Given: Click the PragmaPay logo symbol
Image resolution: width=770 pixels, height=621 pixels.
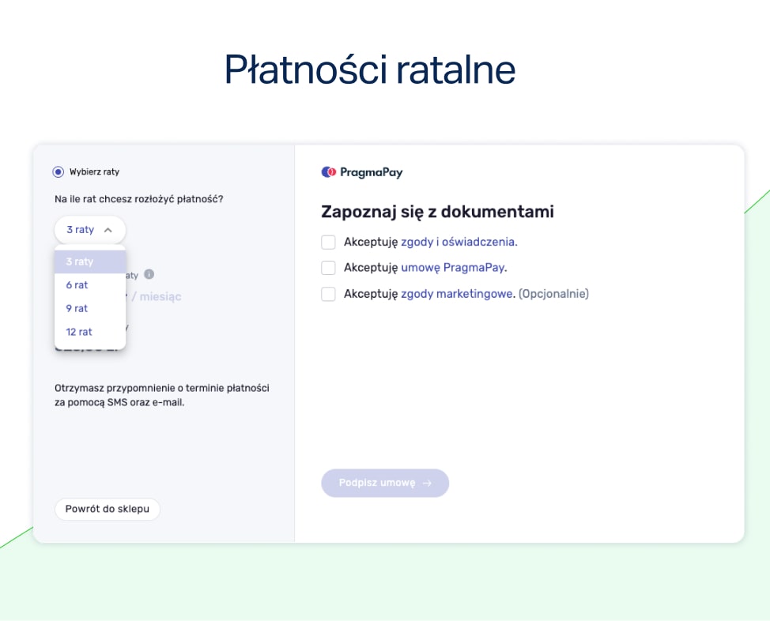Looking at the screenshot, I should (x=329, y=172).
